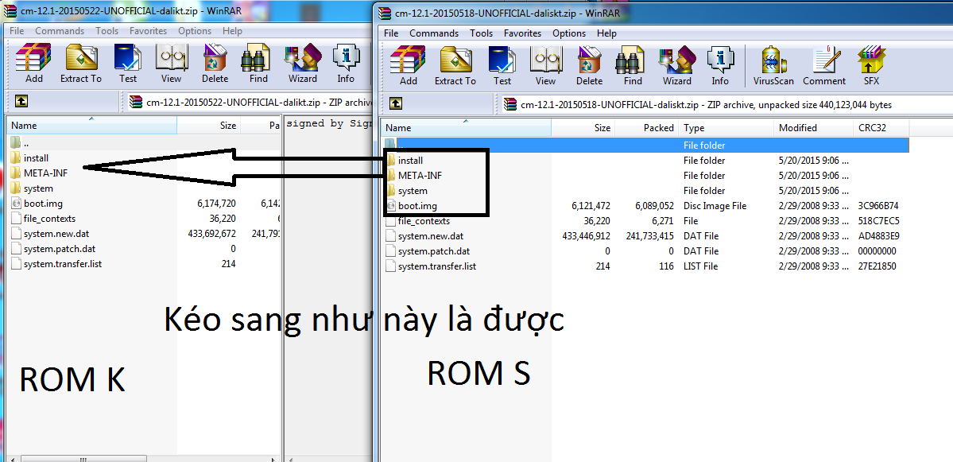Screen dimensions: 953x462
Task: Open the Comment tool in right window
Action: 824,66
